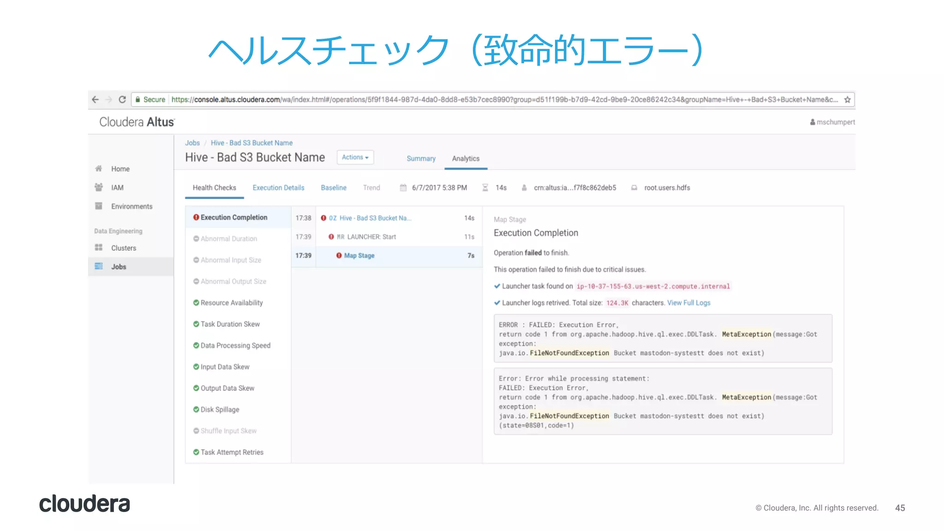Select the Trend tab
Screen dimensions: 944x531
372,188
